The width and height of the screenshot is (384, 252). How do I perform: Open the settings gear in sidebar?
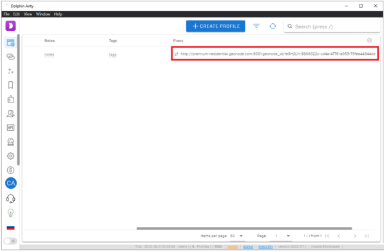10,156
